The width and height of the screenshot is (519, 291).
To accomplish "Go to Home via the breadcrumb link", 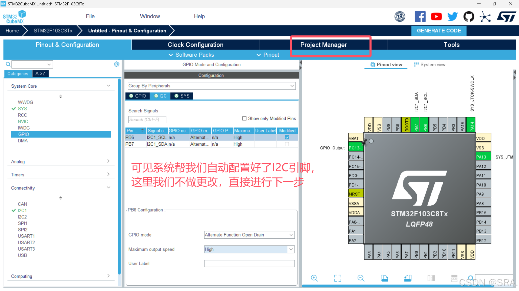I will tap(12, 30).
